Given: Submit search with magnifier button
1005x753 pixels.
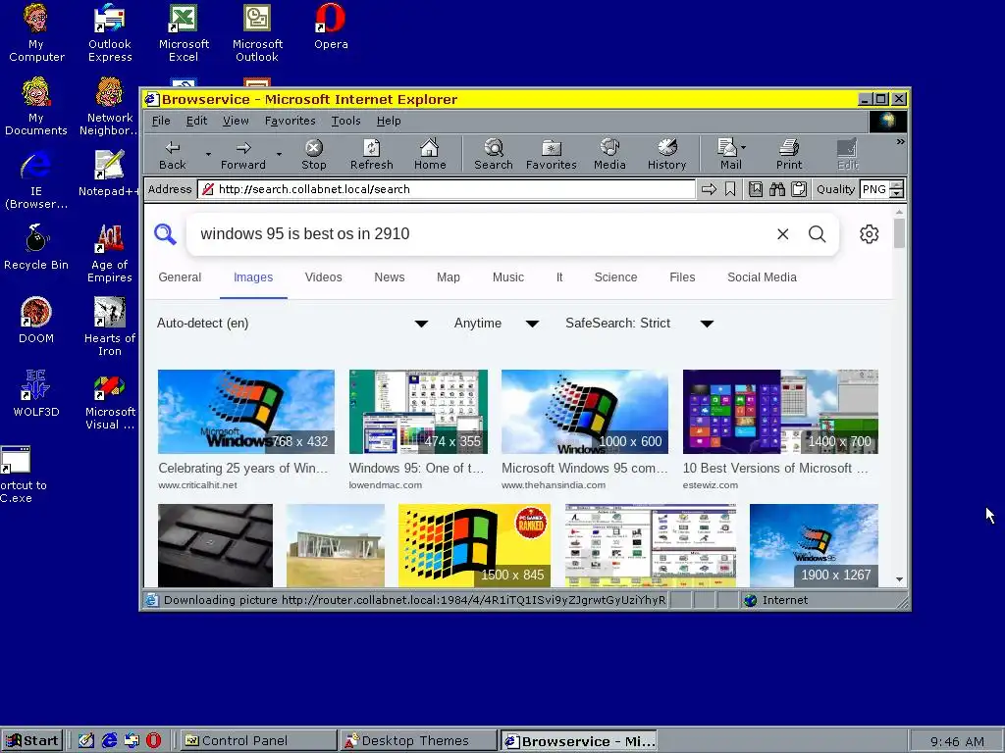Looking at the screenshot, I should pos(818,233).
